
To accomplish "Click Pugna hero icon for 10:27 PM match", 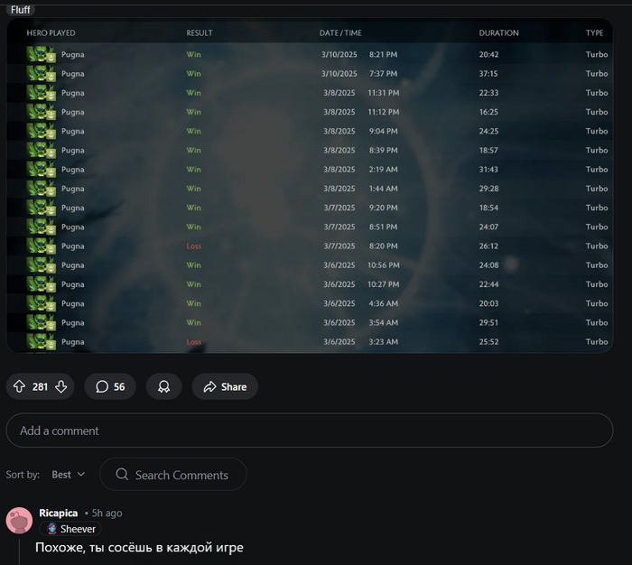I will click(x=42, y=284).
